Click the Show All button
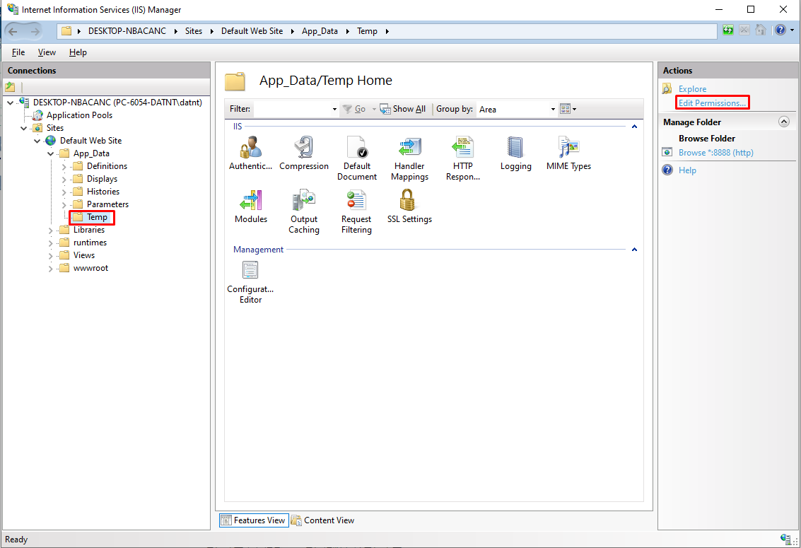Image resolution: width=801 pixels, height=548 pixels. tap(403, 109)
